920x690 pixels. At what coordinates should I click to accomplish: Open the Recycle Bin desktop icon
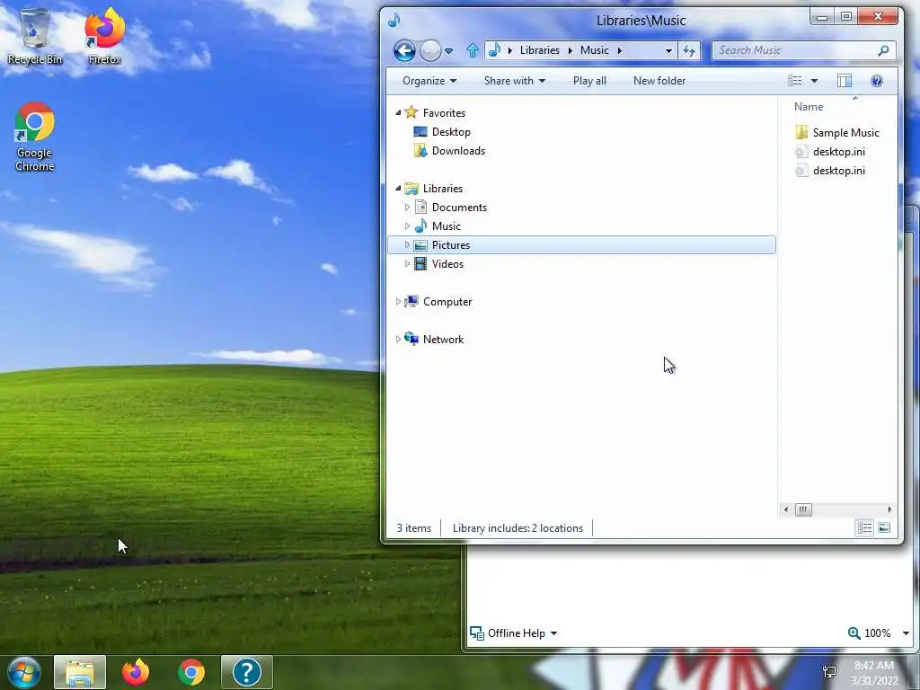point(35,36)
